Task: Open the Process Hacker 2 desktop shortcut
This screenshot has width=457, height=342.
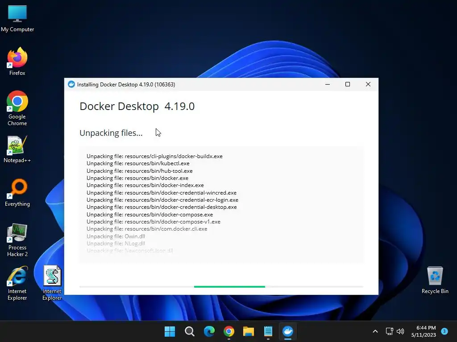Action: 17,240
